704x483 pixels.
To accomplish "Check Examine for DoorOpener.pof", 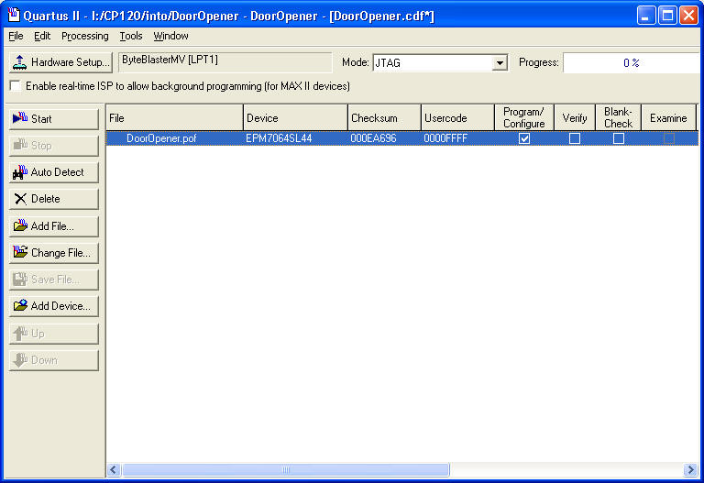I will pyautogui.click(x=668, y=138).
